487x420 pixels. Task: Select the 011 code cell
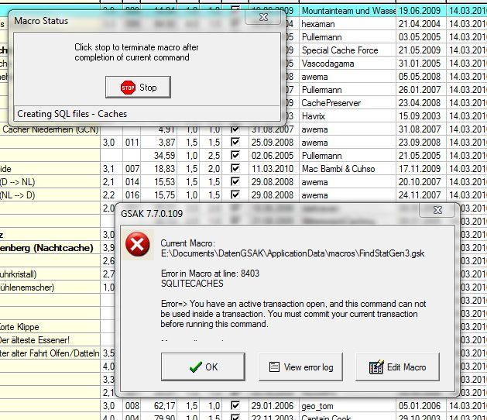point(132,143)
